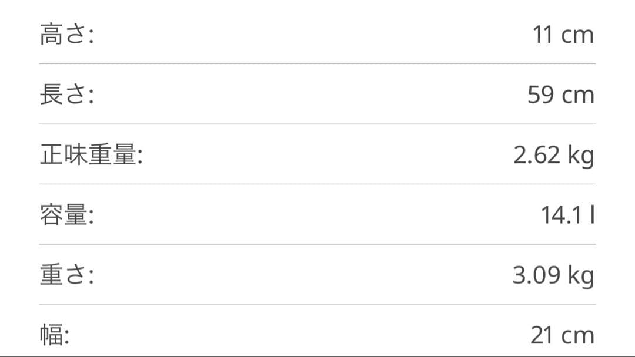
Task: Select the 2.62 kg net weight value
Action: [x=553, y=156]
